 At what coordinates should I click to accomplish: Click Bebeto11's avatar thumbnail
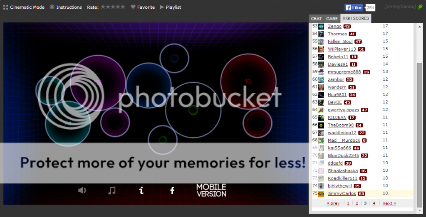(x=321, y=57)
